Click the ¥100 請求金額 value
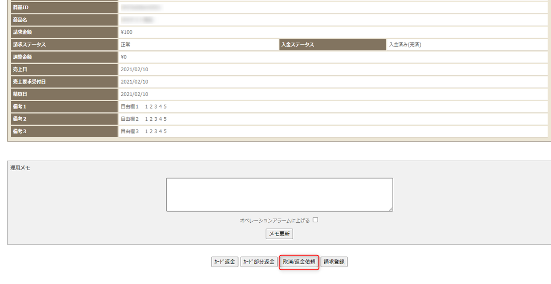551x284 pixels. [x=126, y=32]
